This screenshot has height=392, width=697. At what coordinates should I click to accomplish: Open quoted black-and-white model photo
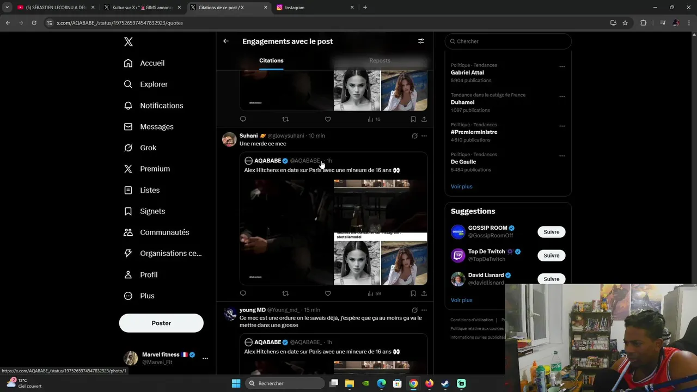[357, 264]
